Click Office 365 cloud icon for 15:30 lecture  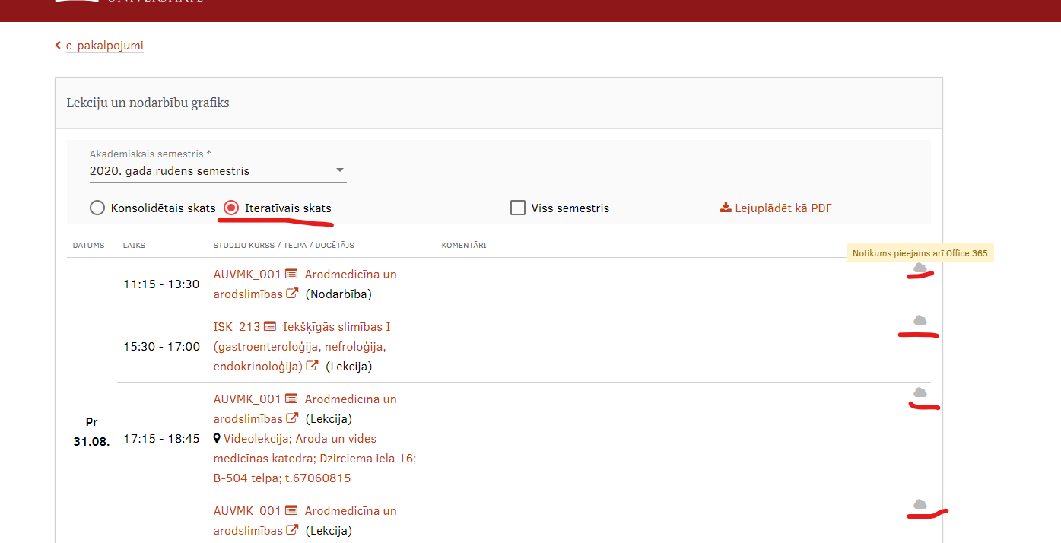point(920,320)
